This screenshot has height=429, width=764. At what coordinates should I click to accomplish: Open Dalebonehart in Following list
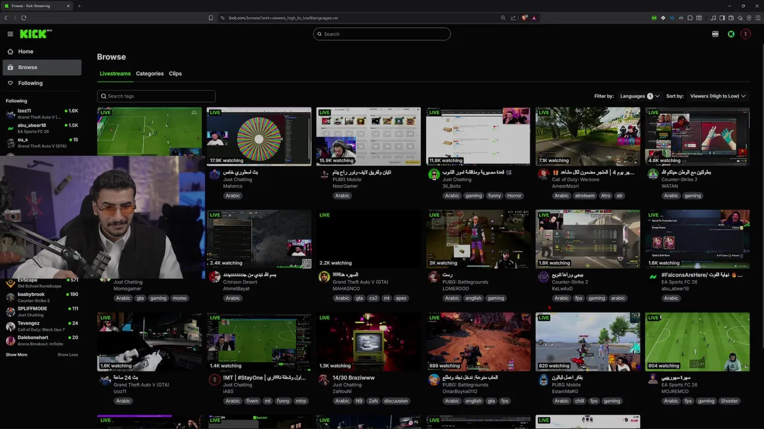pyautogui.click(x=42, y=340)
